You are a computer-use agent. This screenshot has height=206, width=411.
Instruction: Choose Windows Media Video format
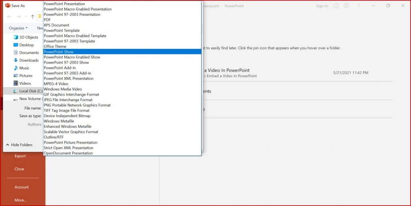[122, 89]
